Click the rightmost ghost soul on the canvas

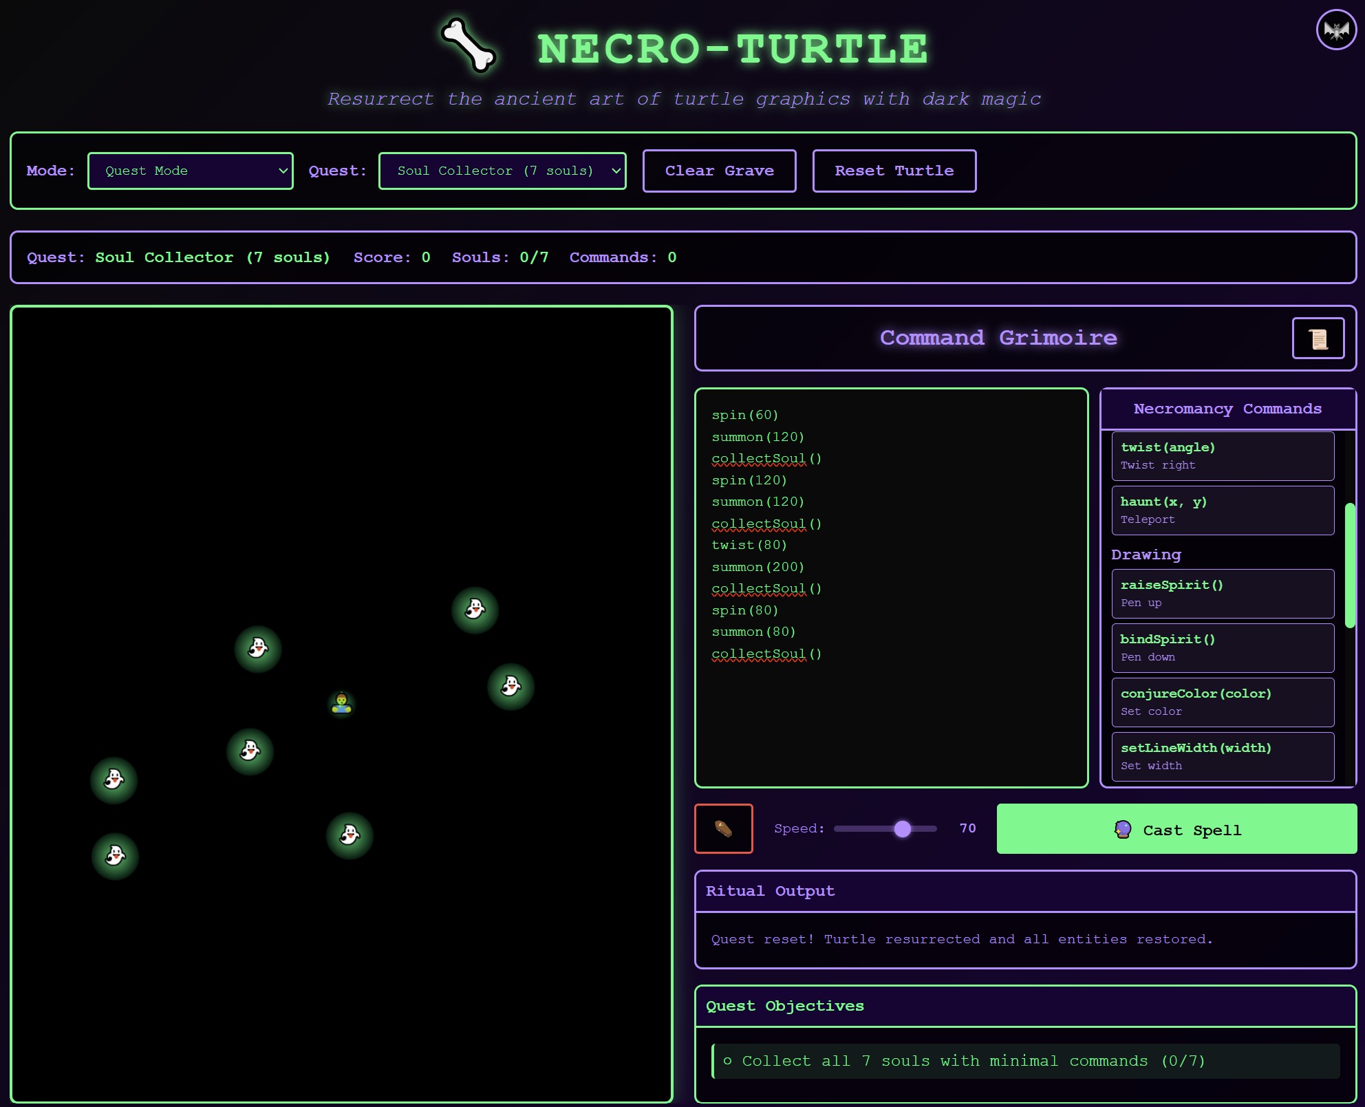click(x=510, y=686)
